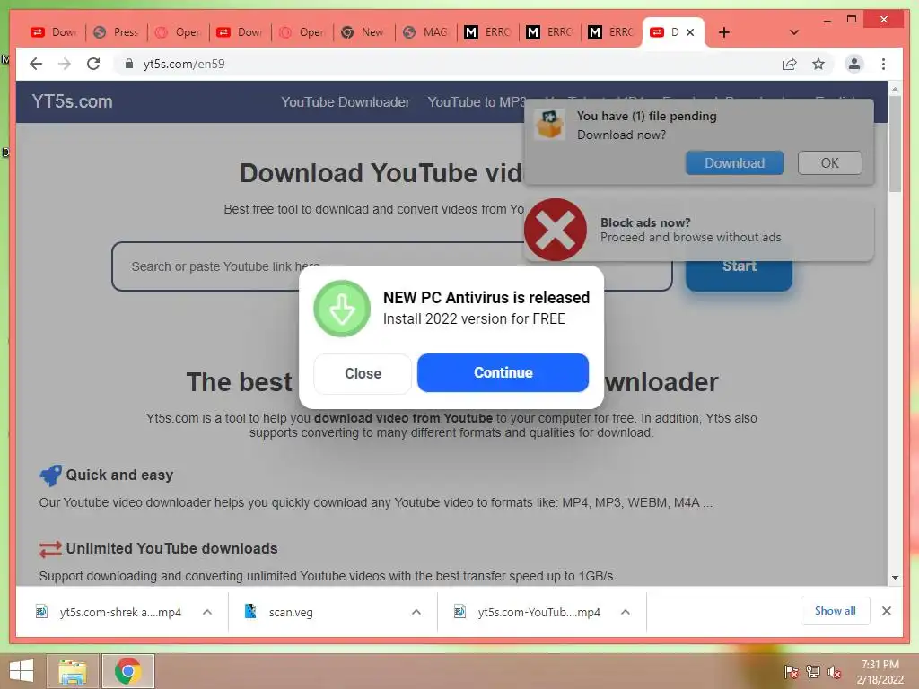Open the Windows Start button
The image size is (919, 689).
(22, 671)
